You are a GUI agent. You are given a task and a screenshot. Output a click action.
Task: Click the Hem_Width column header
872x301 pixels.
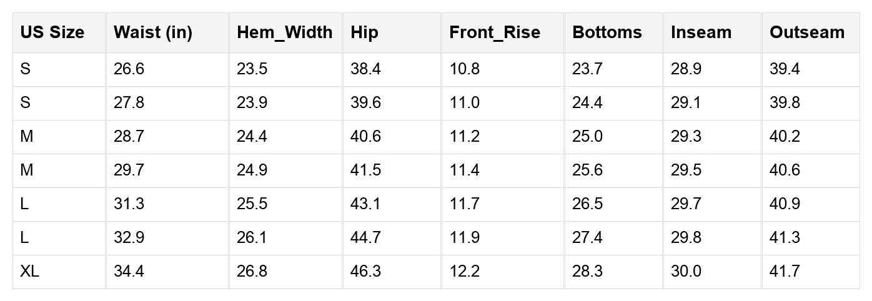tap(285, 32)
